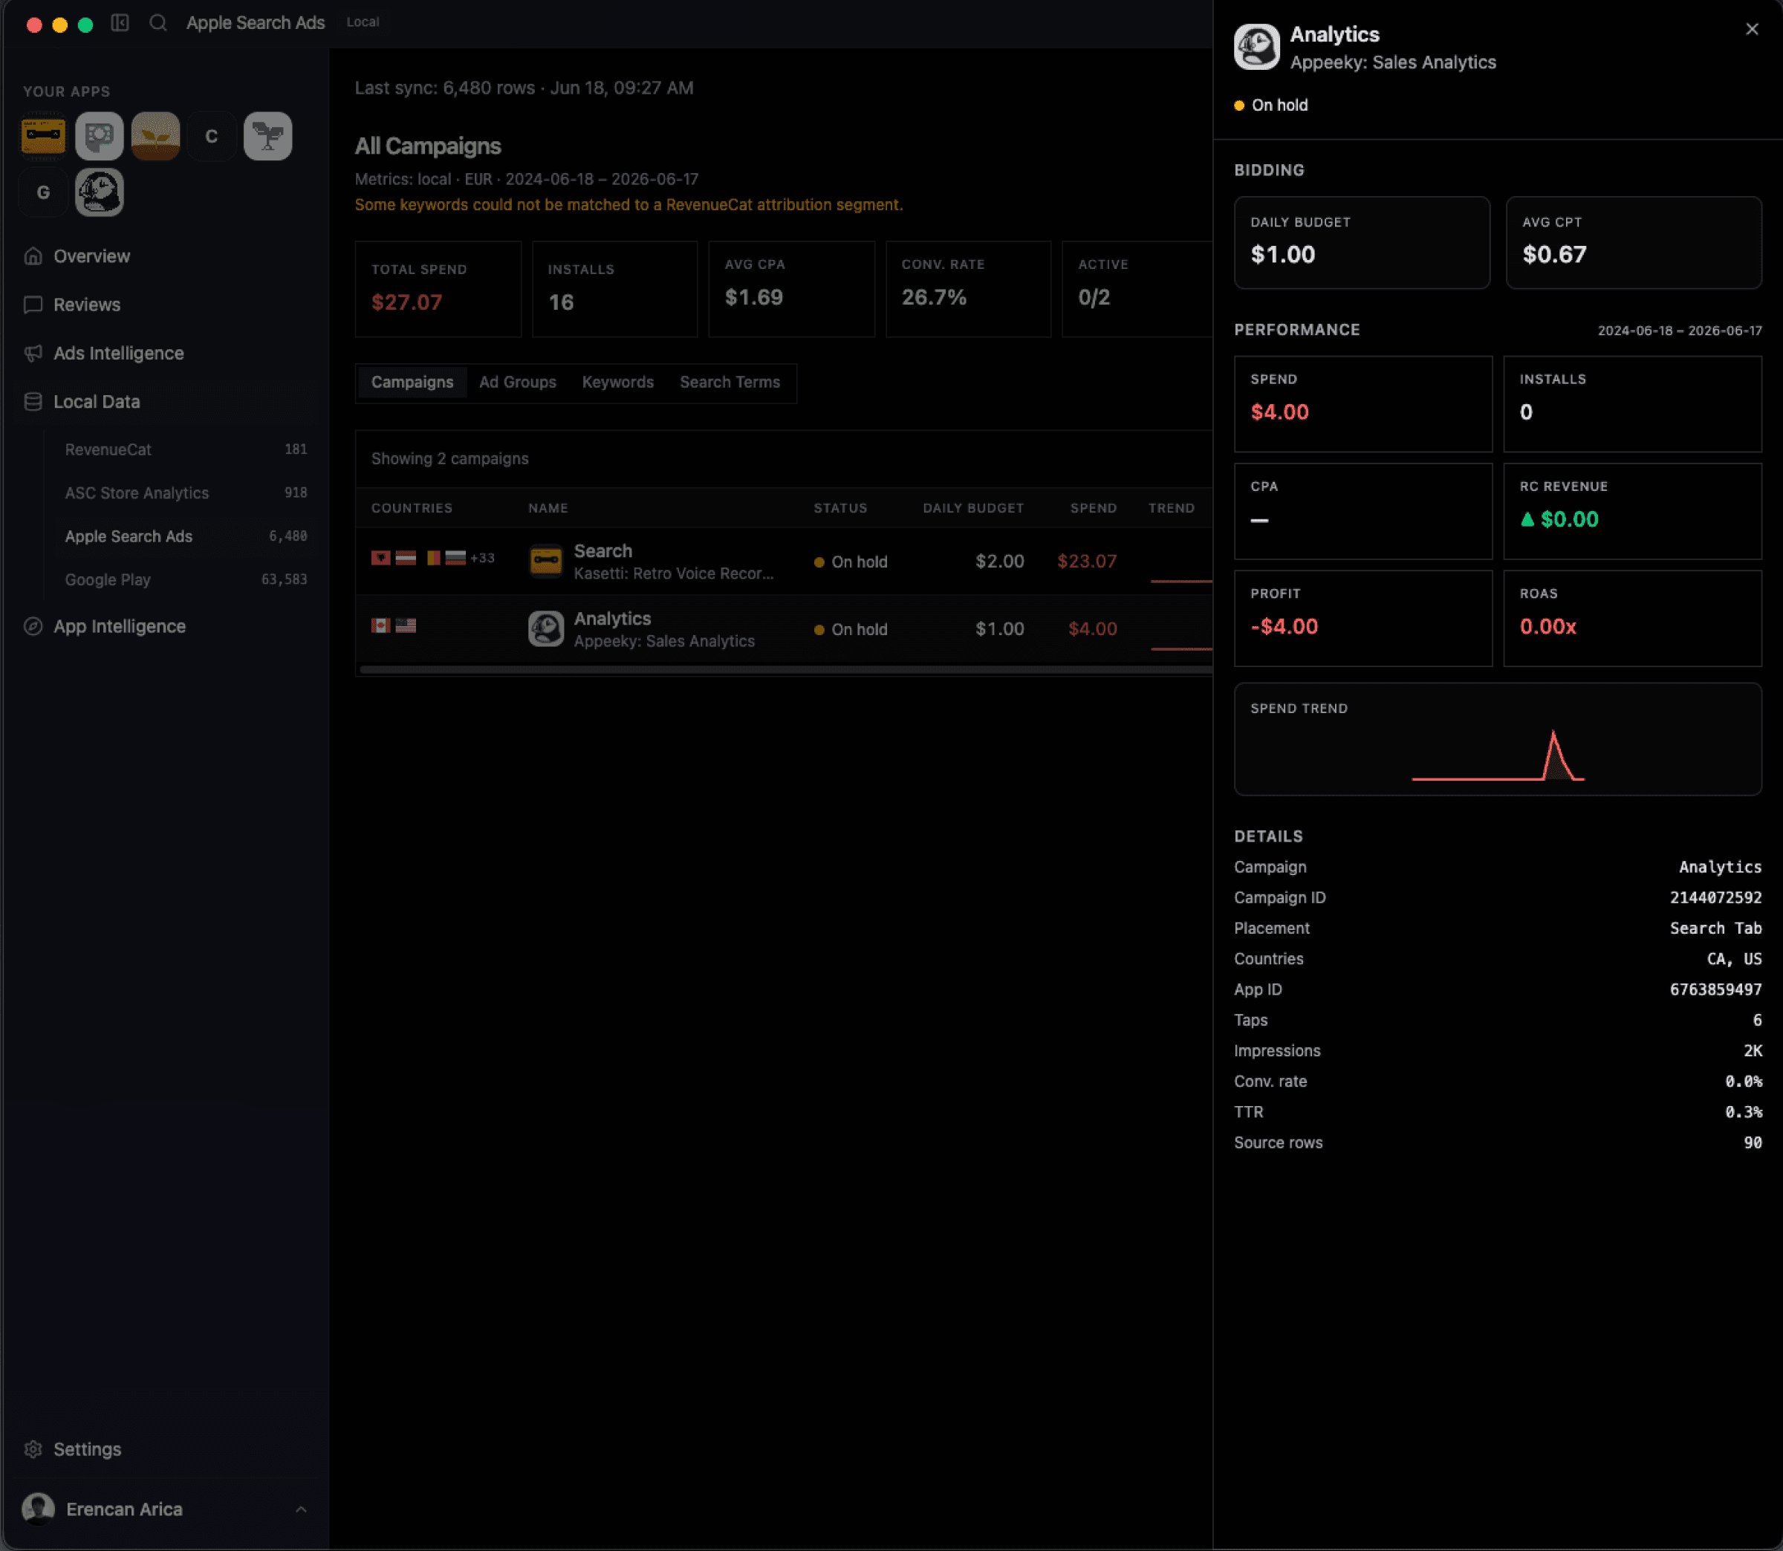
Task: Click the Erencan Arica profile avatar
Action: click(38, 1509)
